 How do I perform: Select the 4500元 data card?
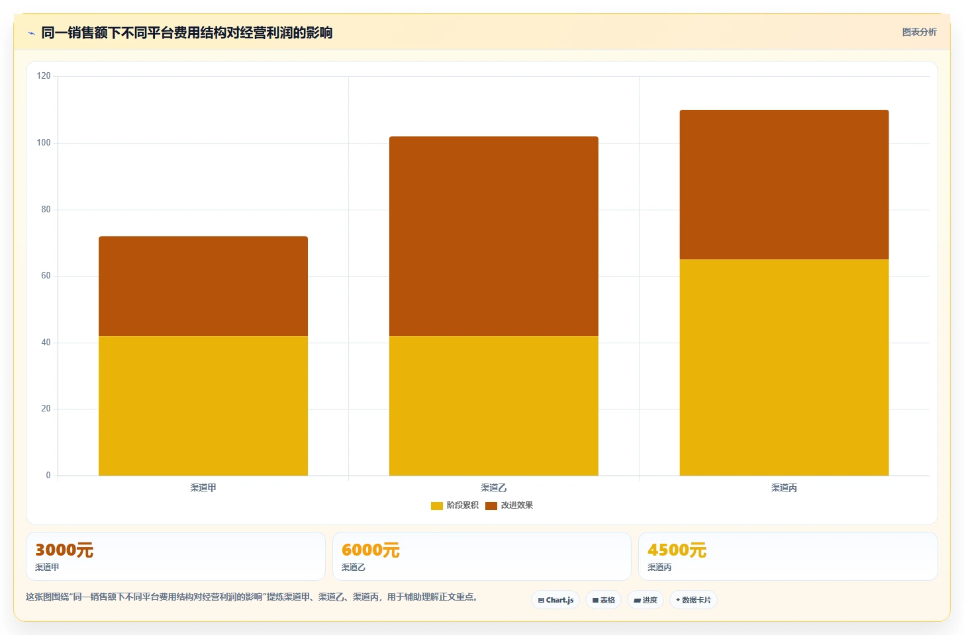[x=788, y=556]
